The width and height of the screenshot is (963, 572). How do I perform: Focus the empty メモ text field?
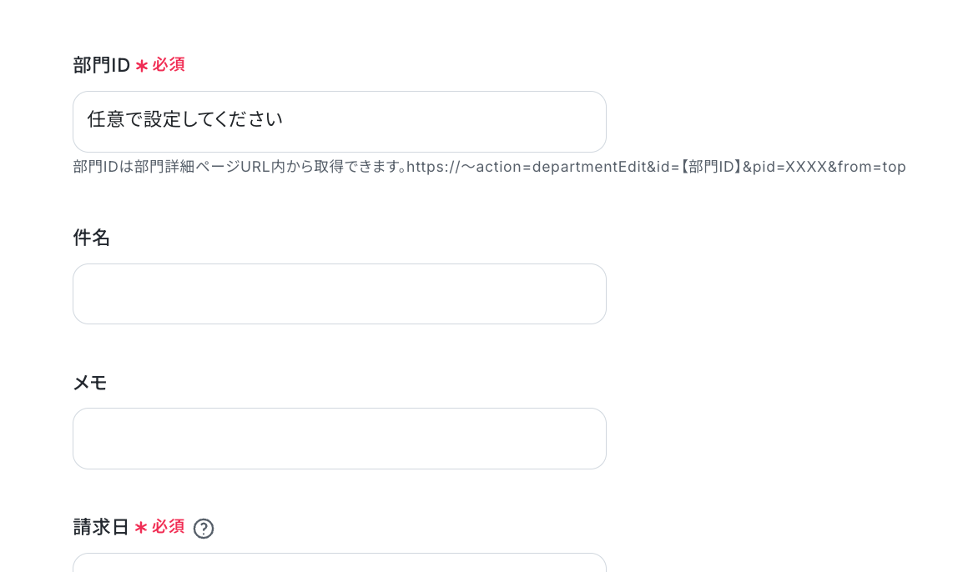pos(340,439)
